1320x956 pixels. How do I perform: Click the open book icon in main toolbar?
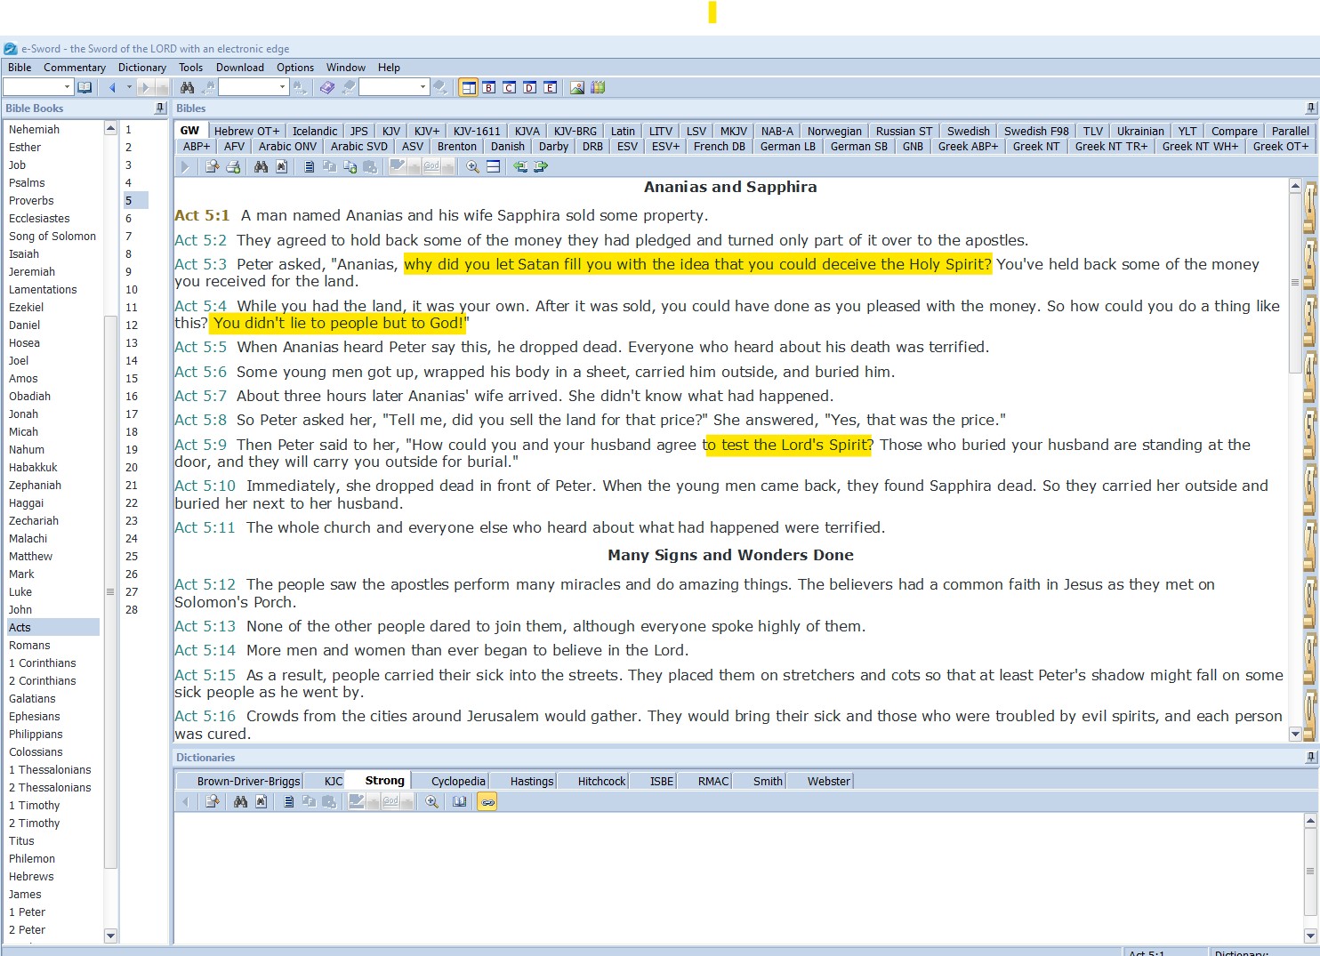(85, 87)
